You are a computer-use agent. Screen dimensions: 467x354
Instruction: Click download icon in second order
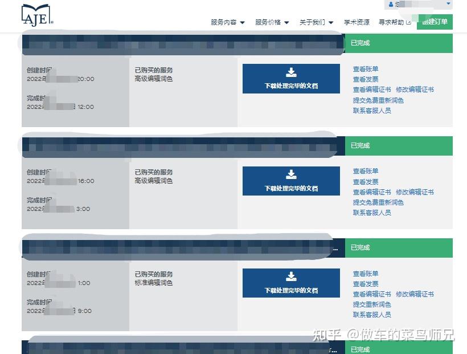click(291, 174)
